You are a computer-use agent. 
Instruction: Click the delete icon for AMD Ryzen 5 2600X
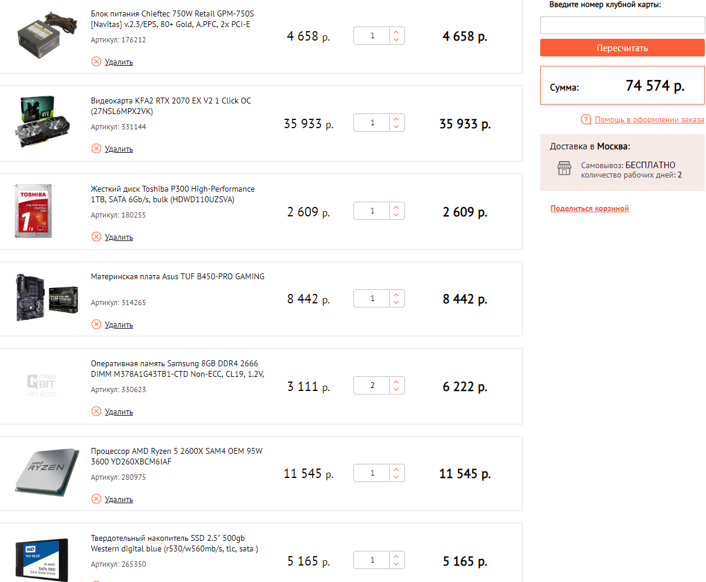96,499
